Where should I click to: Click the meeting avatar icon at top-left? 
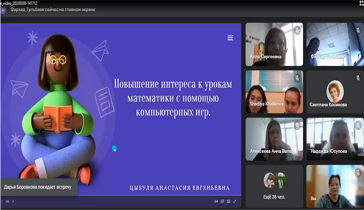3,10
